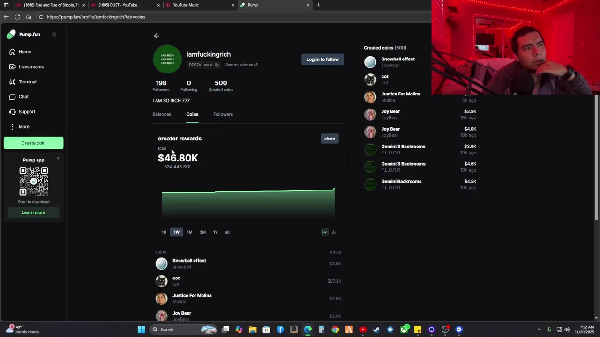Show hidden system tray icons

pos(539,330)
